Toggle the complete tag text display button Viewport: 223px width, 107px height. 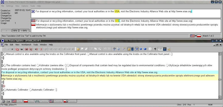pos(145,49)
